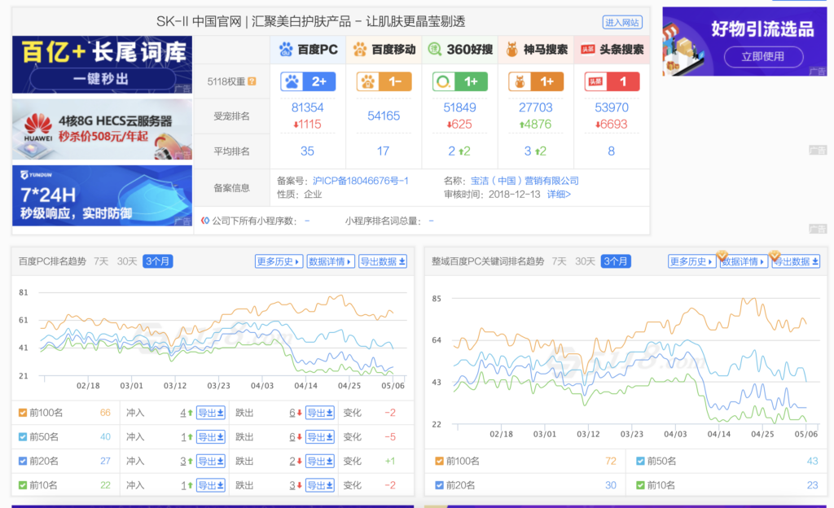Click the Baidu PC paw icon header
The image size is (834, 508).
point(286,50)
